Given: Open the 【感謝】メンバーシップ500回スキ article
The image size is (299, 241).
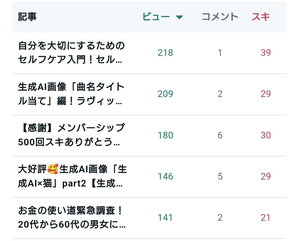Looking at the screenshot, I should (x=71, y=135).
